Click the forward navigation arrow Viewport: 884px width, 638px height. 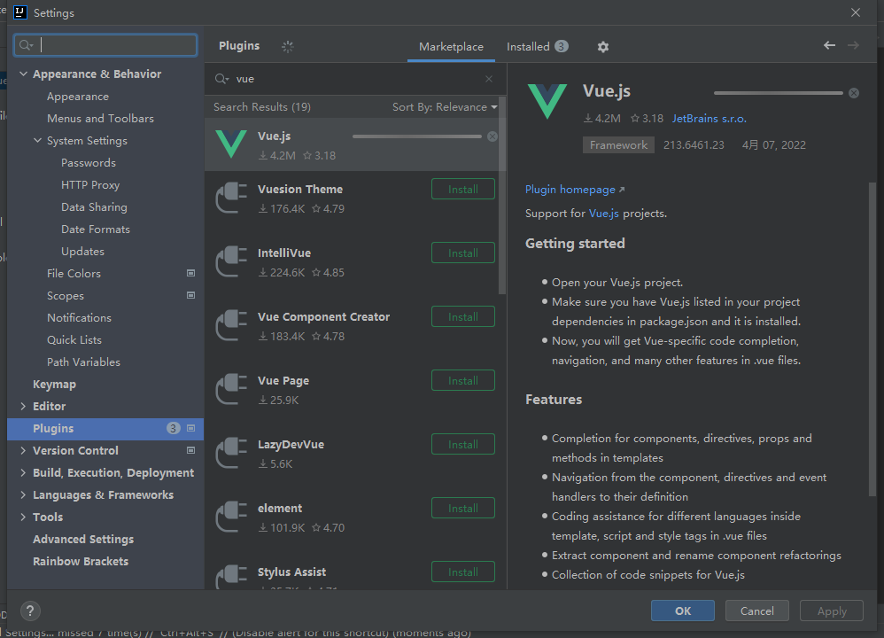(853, 46)
